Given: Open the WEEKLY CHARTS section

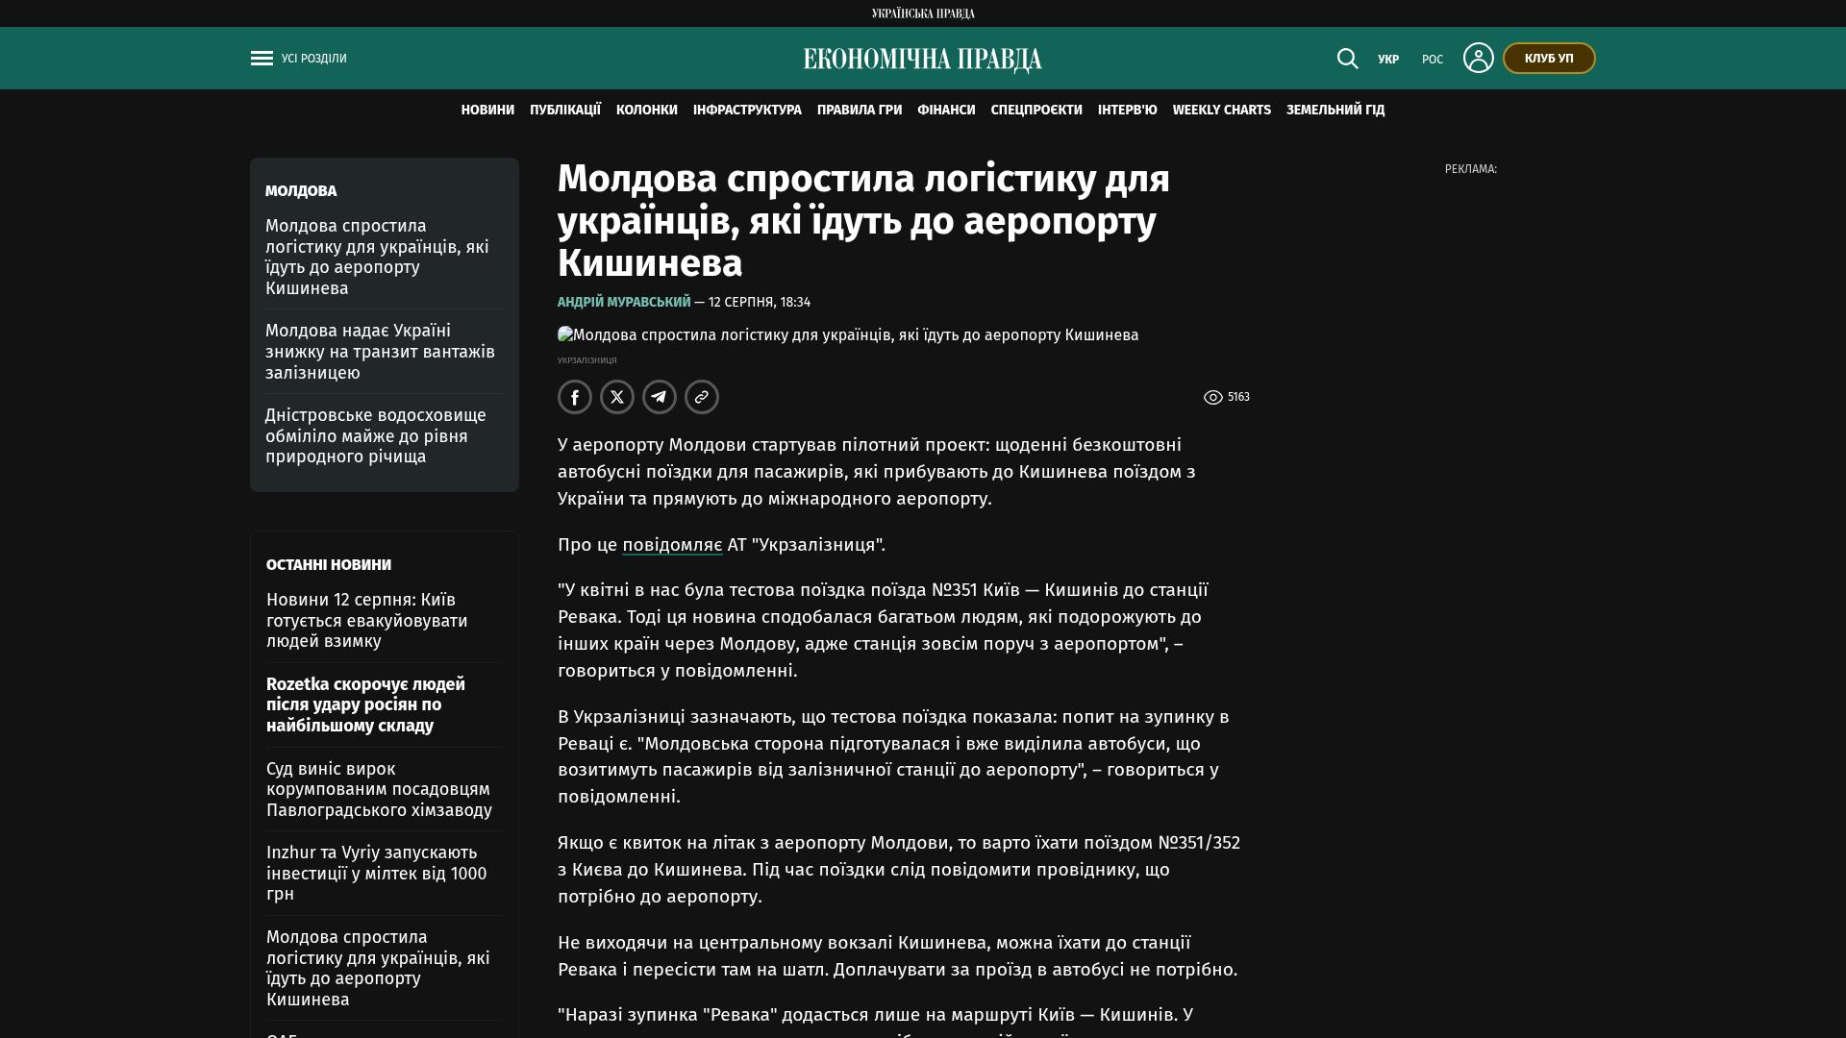Looking at the screenshot, I should tap(1222, 110).
